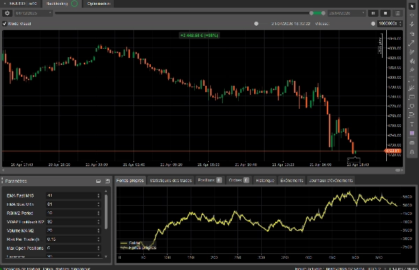
Task: Open the backtest start date dropdown
Action: 33,13
